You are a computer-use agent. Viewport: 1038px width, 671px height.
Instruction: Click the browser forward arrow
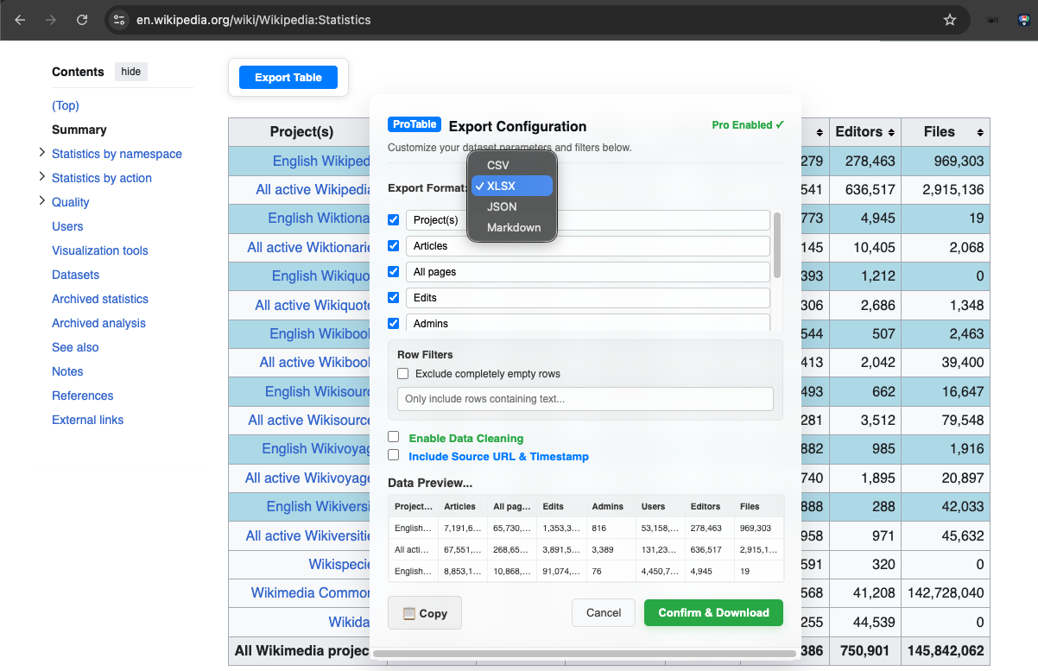point(51,20)
